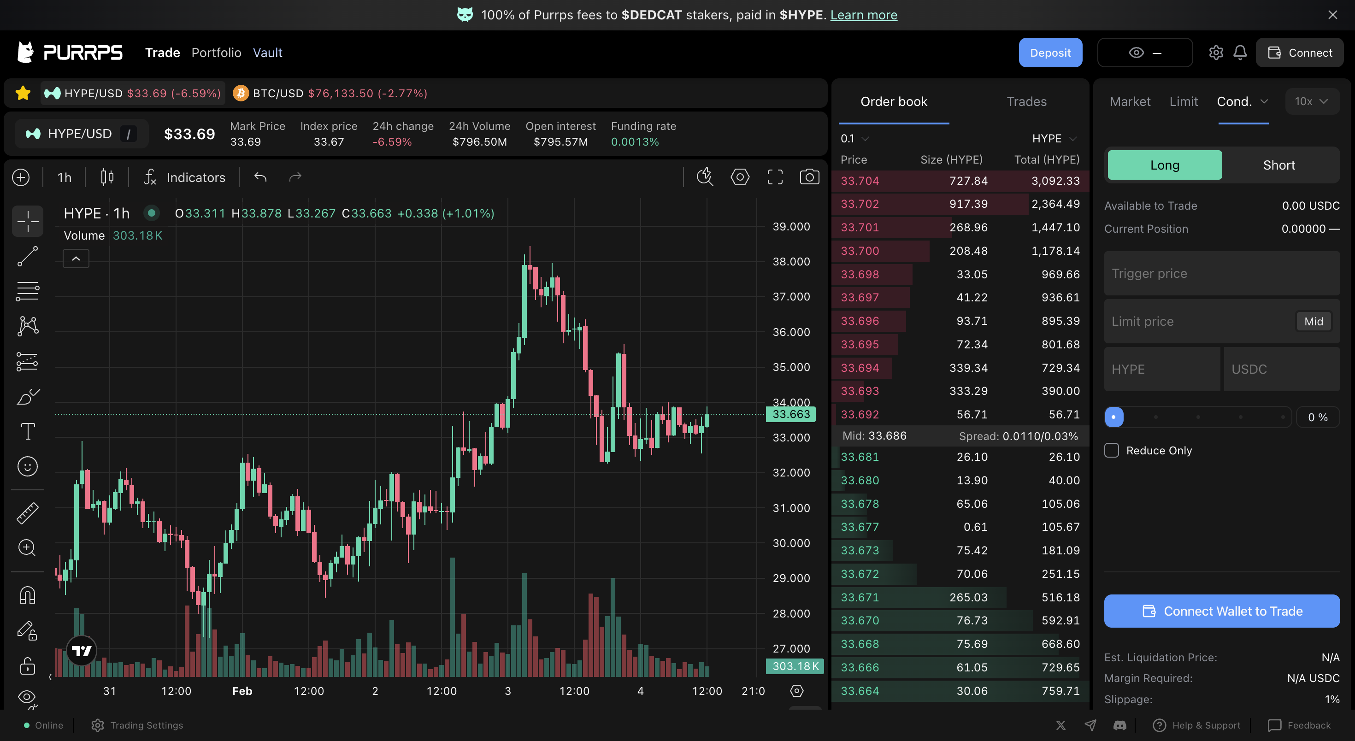Click the order size percentage slider handle
Screen dimensions: 1355x741
point(1113,417)
